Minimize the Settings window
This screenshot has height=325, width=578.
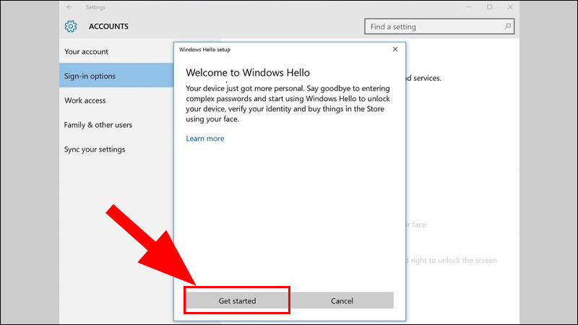pos(468,7)
